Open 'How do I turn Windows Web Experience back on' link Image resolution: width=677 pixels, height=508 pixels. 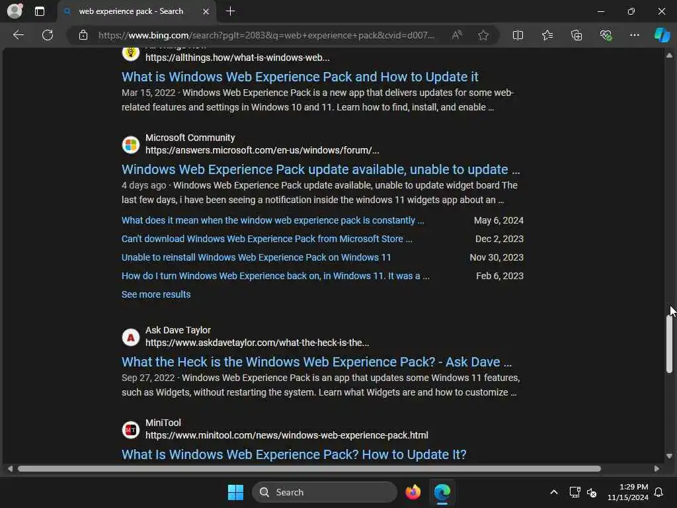[x=276, y=276]
